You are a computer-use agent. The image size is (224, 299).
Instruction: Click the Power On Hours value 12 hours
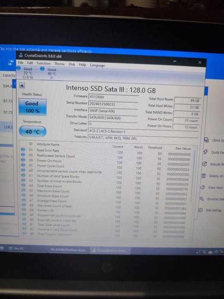coord(186,127)
